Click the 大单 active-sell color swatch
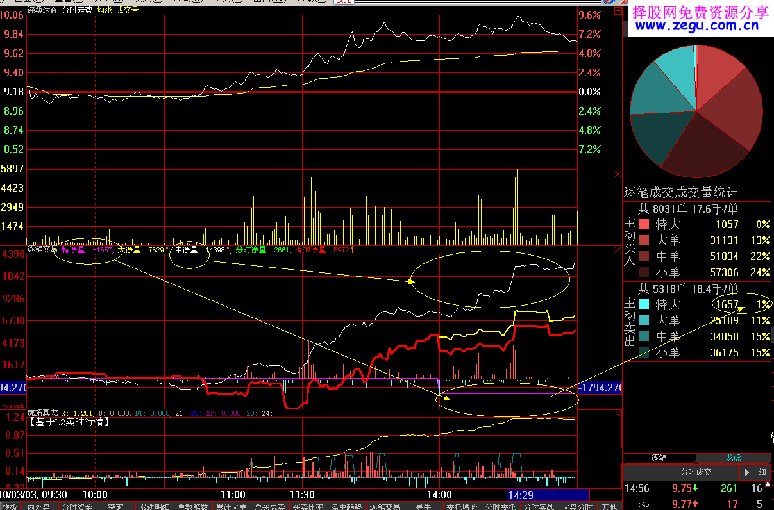Image resolution: width=774 pixels, height=510 pixels. coord(644,320)
